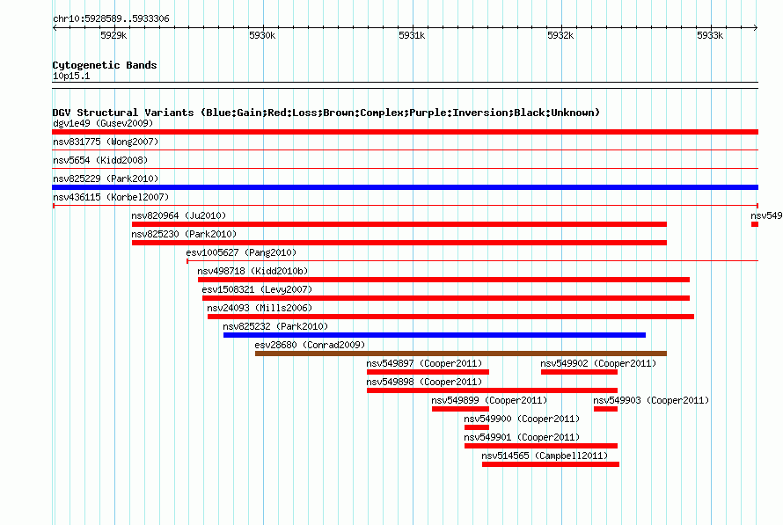Open the nsv549901 (Cooper2011) variant label
This screenshot has height=525, width=783.
coord(522,437)
